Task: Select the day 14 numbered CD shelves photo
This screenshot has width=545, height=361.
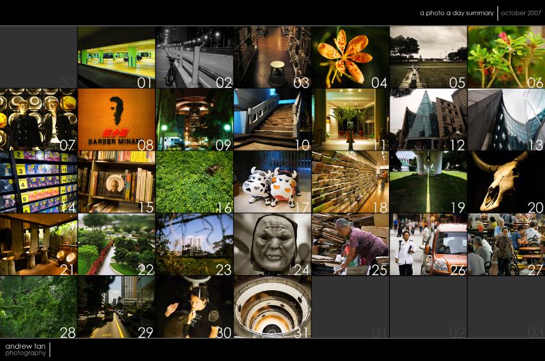Action: [39, 182]
